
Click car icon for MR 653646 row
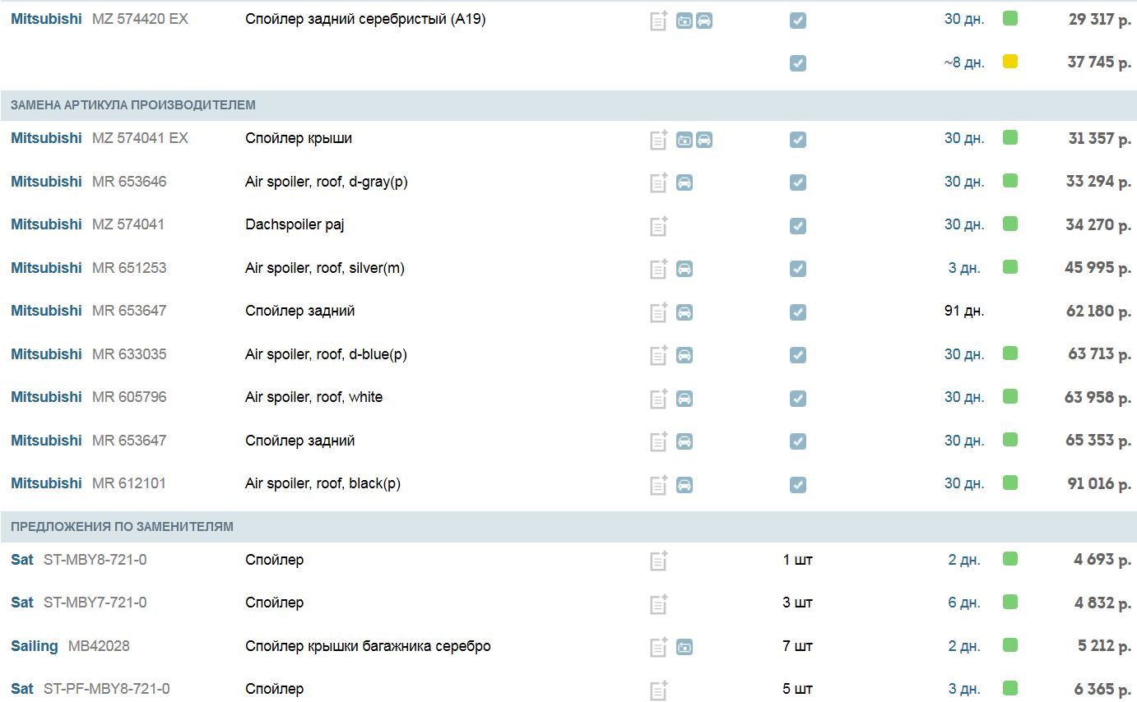coord(685,182)
